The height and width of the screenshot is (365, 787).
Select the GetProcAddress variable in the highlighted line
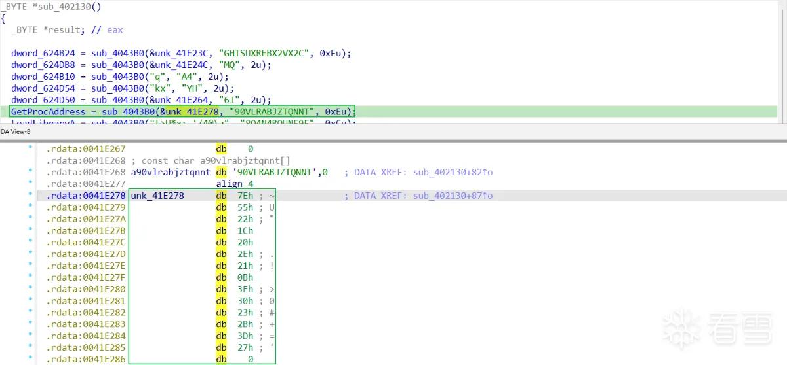click(x=47, y=113)
